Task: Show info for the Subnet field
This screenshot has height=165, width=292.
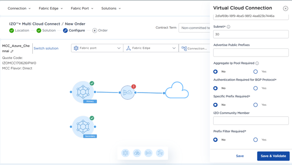Action: click(228, 27)
